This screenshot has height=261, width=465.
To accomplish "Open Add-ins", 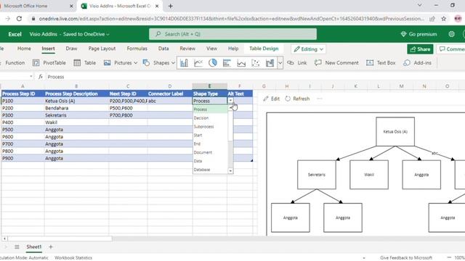I will [x=417, y=63].
